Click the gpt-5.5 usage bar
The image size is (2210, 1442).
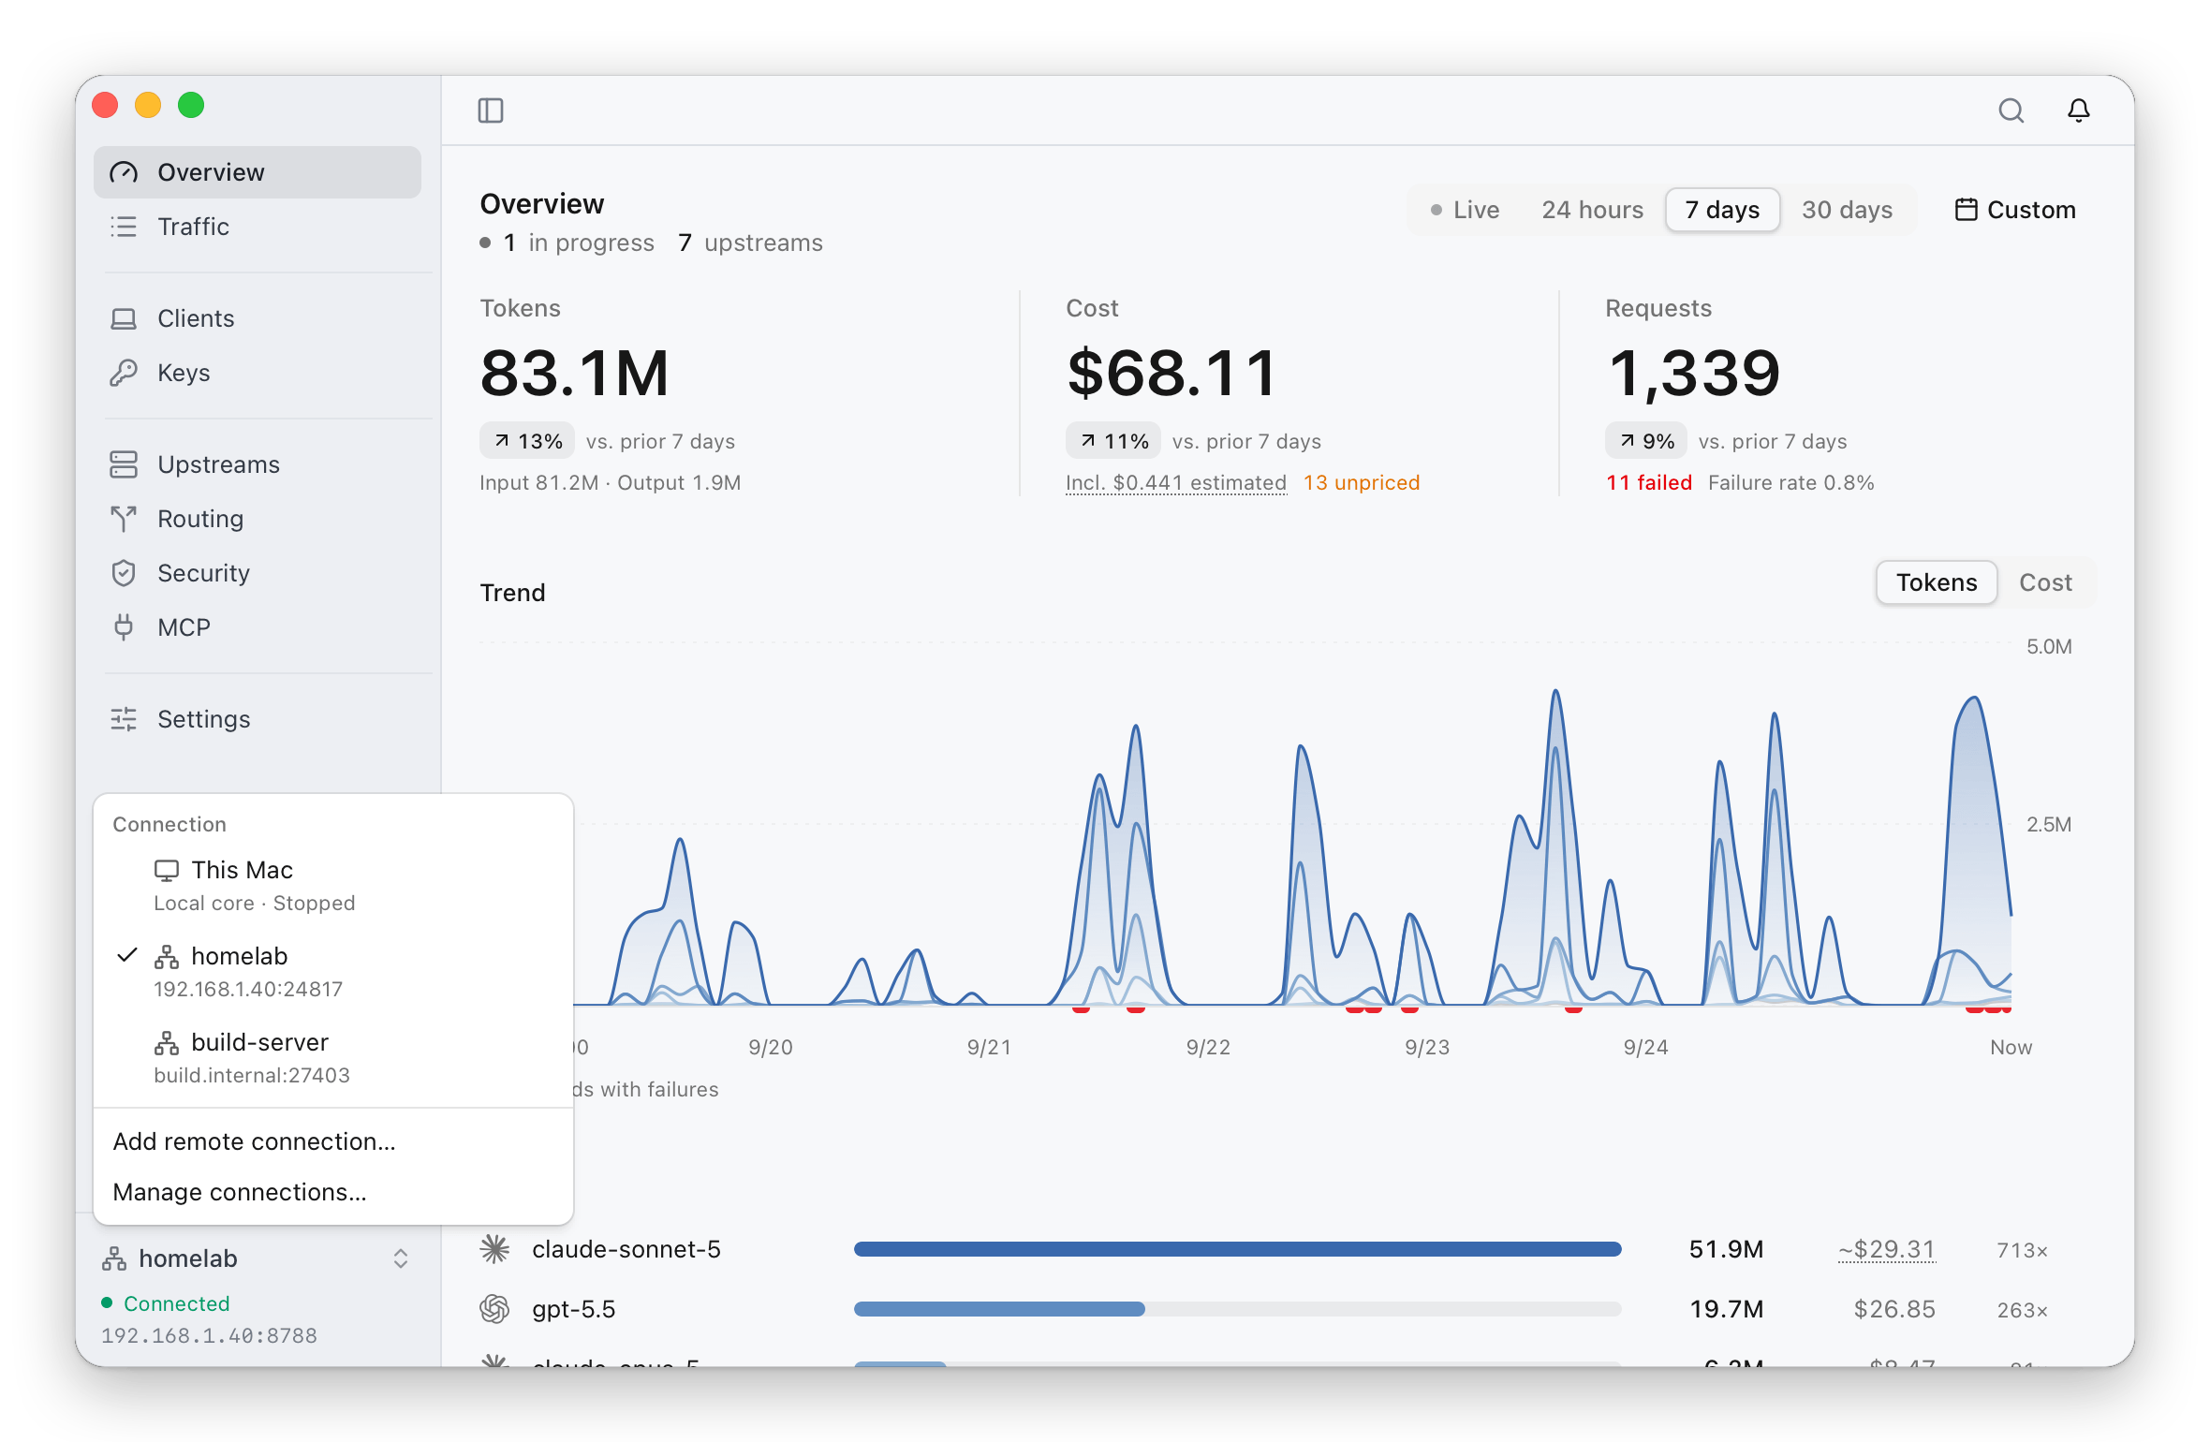pos(1237,1309)
